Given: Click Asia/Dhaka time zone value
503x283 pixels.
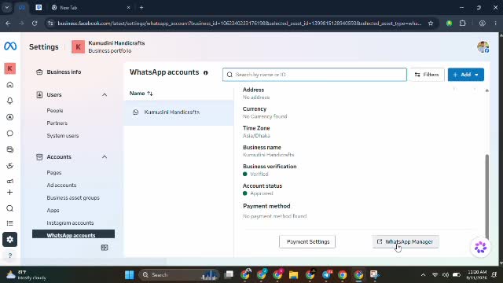Looking at the screenshot, I should (256, 136).
